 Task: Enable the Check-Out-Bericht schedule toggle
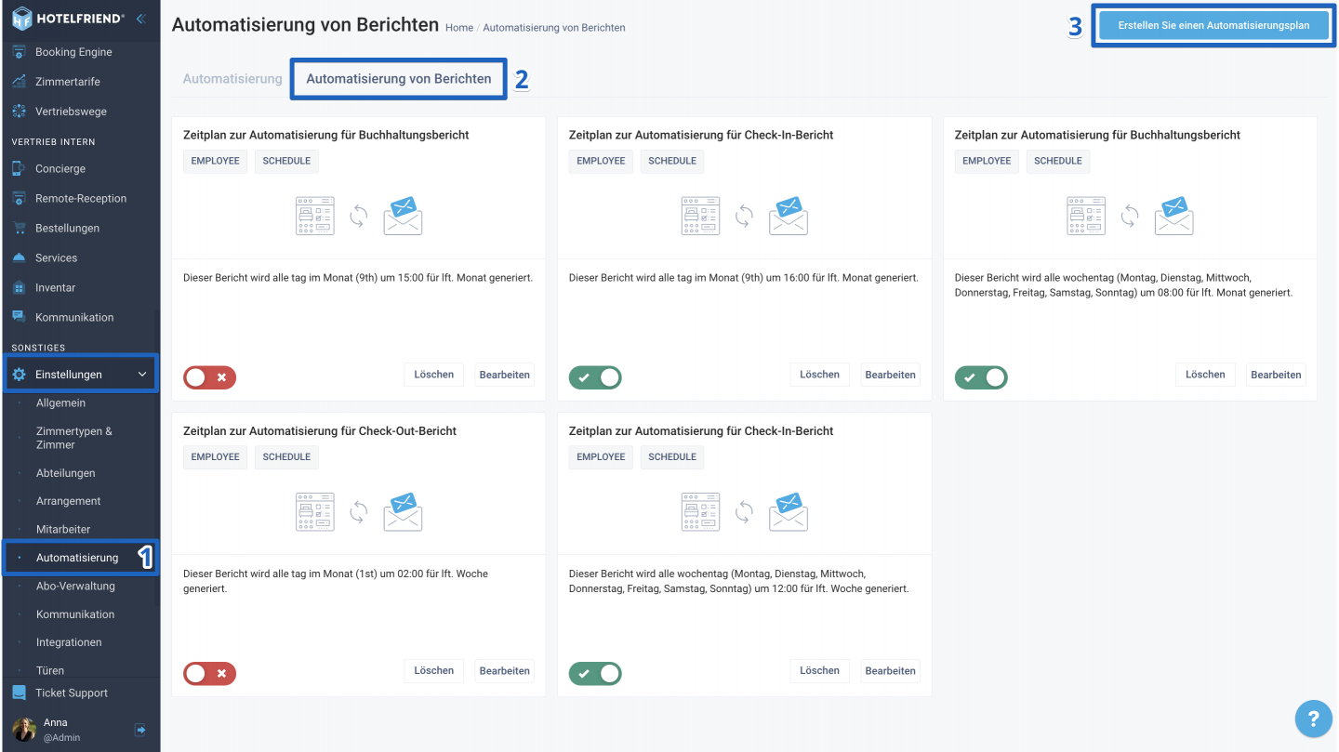coord(209,673)
